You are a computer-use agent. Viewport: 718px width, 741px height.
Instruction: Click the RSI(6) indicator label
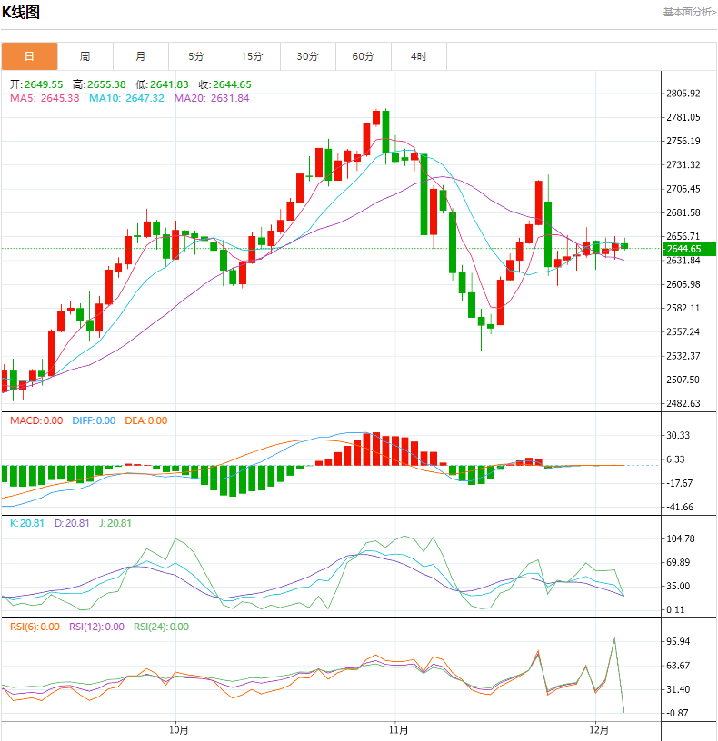[35, 627]
